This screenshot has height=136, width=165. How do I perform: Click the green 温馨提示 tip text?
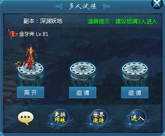tap(122, 21)
